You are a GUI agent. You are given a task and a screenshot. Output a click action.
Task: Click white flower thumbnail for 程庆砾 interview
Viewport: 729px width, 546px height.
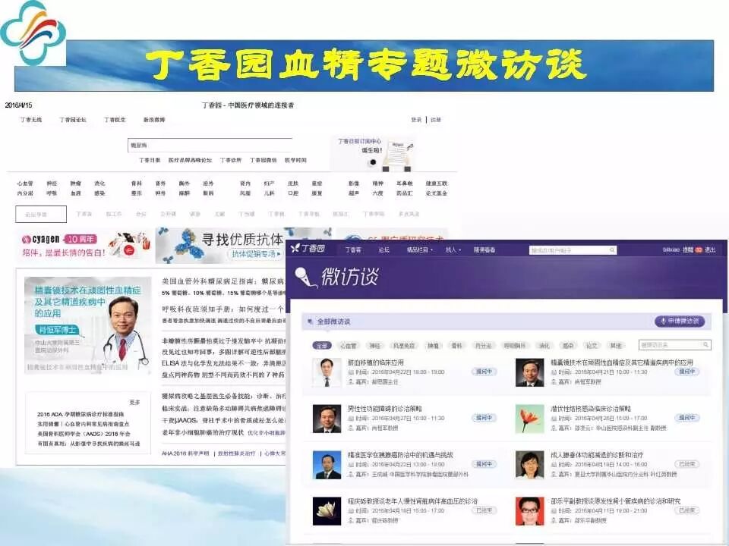327,511
